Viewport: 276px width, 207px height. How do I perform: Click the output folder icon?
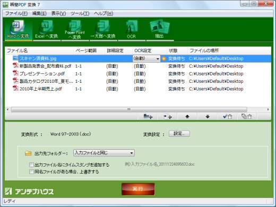coord(28,153)
